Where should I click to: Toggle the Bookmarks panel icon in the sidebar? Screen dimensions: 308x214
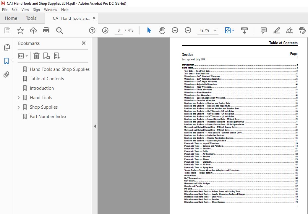coord(7,61)
